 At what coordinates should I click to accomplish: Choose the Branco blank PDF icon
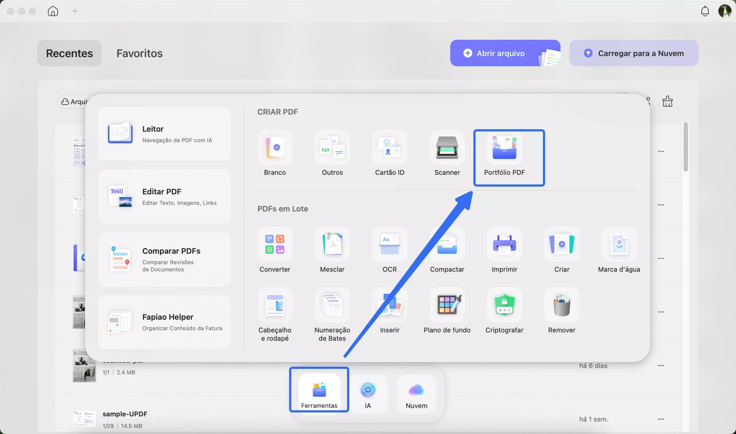pos(275,148)
